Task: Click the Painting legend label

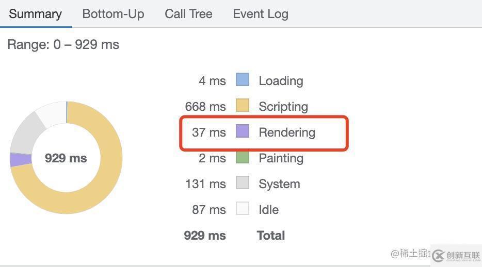Action: [x=281, y=158]
